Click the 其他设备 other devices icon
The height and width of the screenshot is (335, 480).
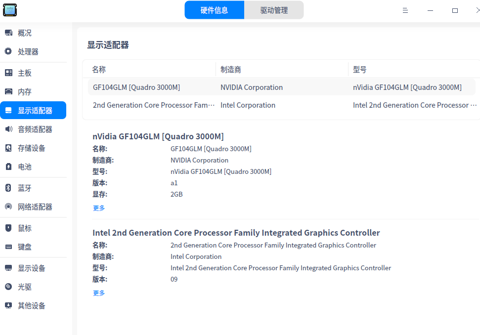coord(8,305)
